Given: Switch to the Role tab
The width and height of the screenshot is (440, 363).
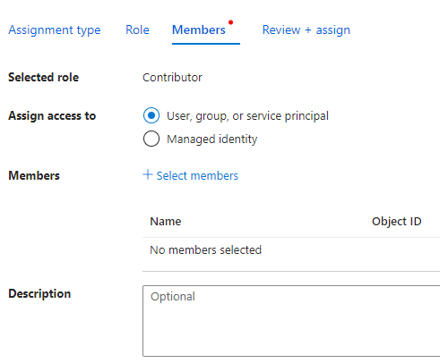Looking at the screenshot, I should [137, 30].
